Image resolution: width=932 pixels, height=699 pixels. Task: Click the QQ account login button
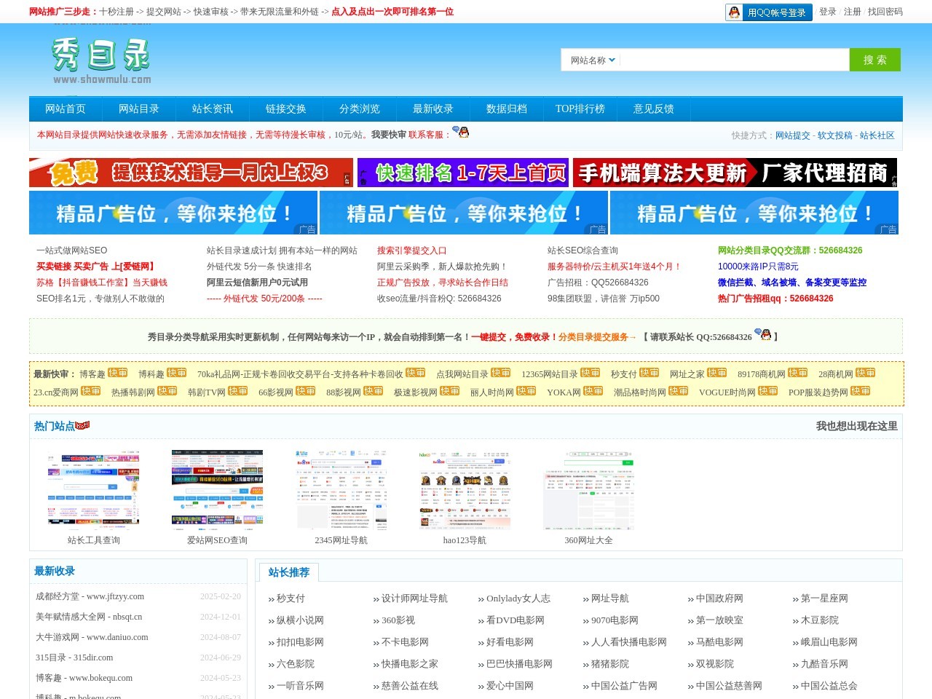pyautogui.click(x=768, y=12)
